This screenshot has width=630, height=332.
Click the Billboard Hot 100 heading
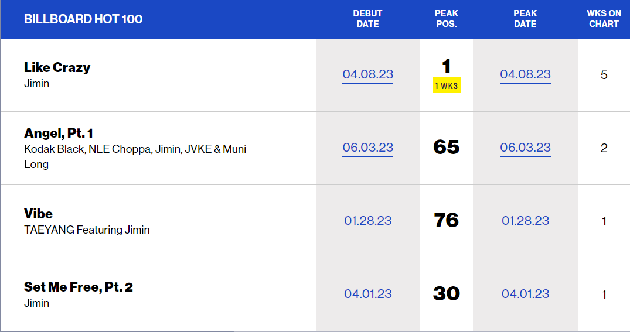pyautogui.click(x=83, y=19)
